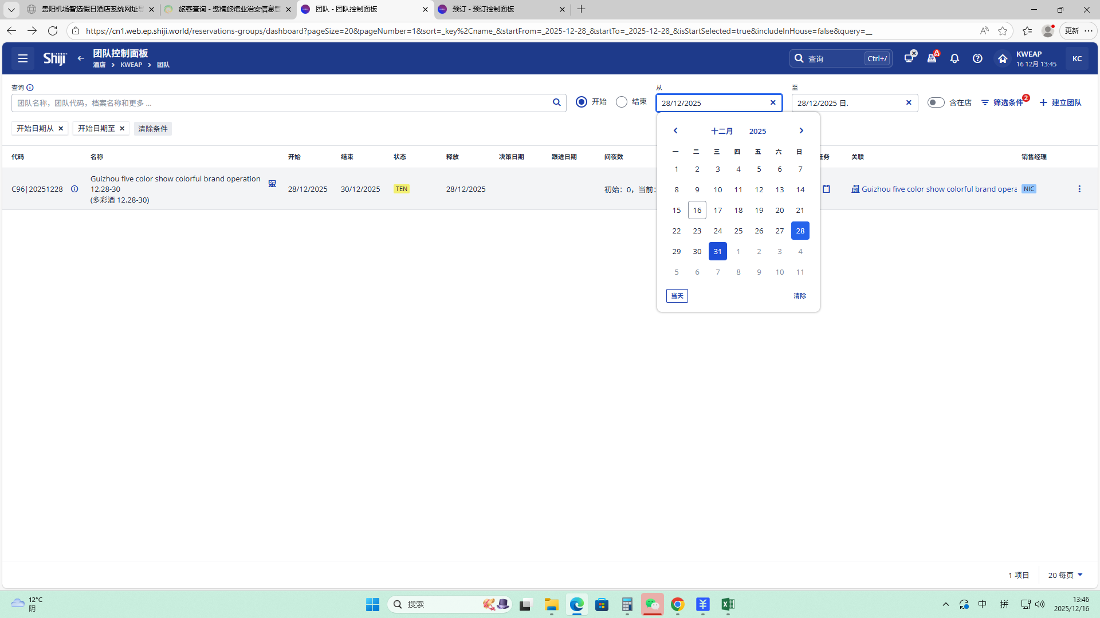Click the back arrow beside Shiji logo
This screenshot has width=1100, height=618.
point(81,58)
